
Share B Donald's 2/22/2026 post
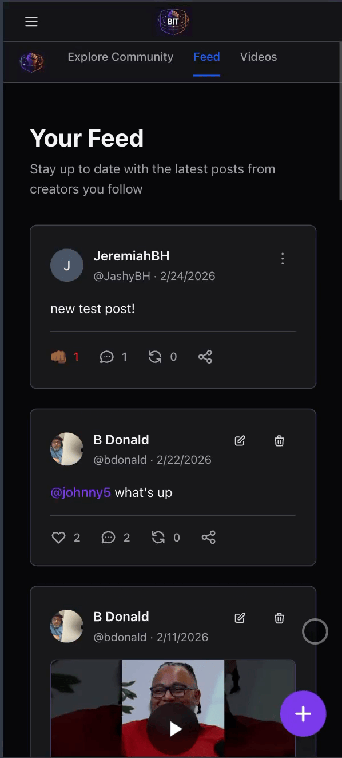coord(208,537)
